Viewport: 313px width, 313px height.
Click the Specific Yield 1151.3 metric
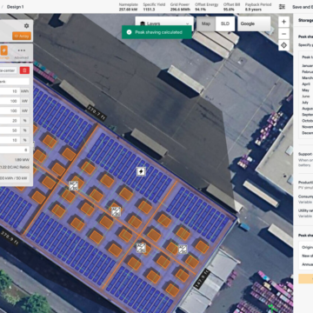click(154, 7)
